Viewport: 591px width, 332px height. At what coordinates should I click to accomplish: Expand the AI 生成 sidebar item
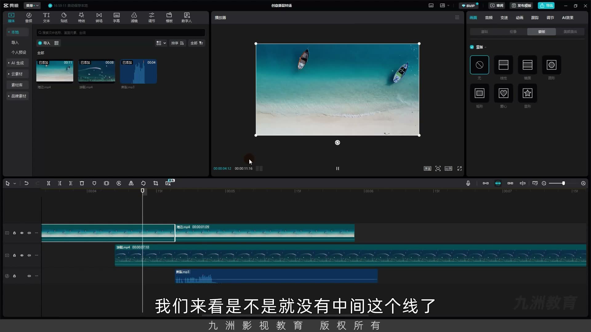coord(18,63)
